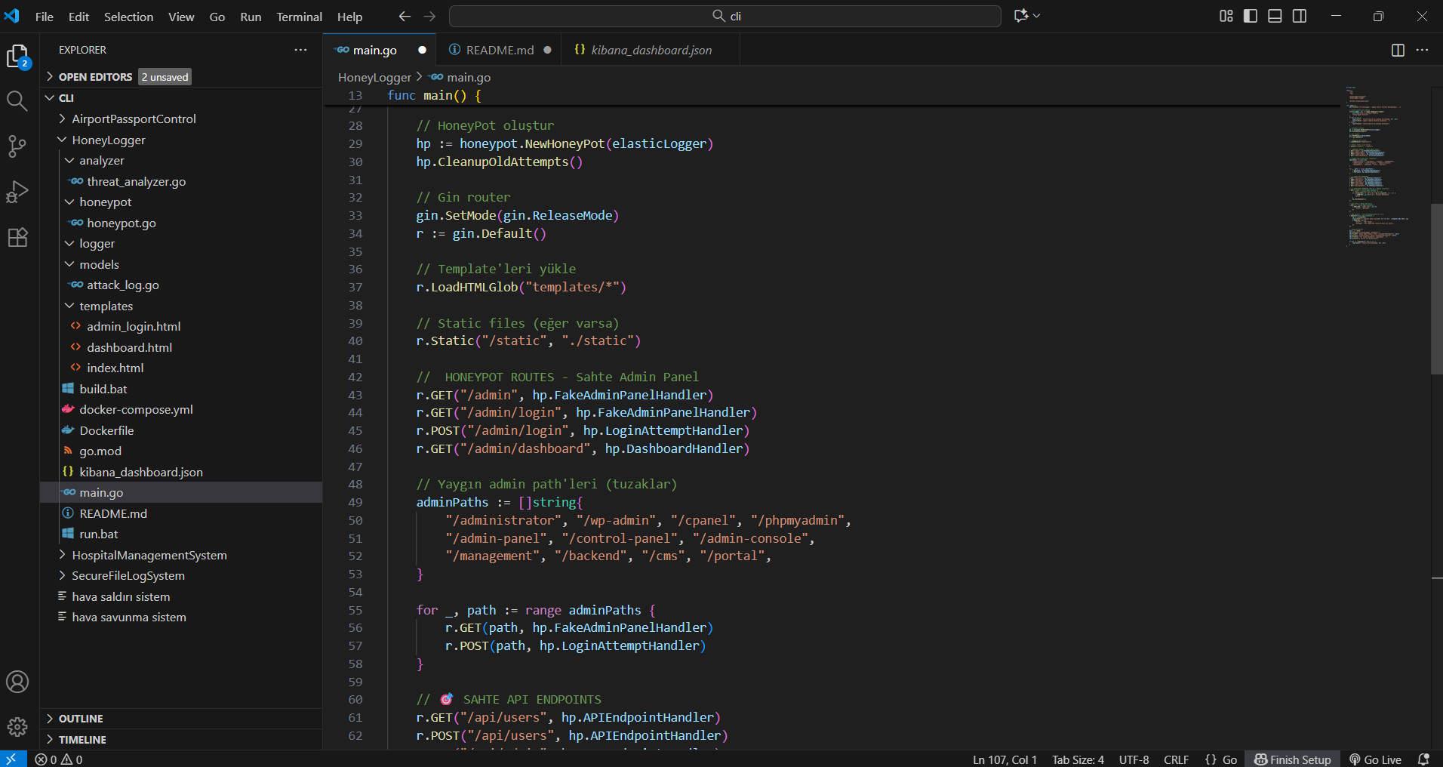This screenshot has height=767, width=1443.
Task: Toggle the bottom panel visibility
Action: (1275, 16)
